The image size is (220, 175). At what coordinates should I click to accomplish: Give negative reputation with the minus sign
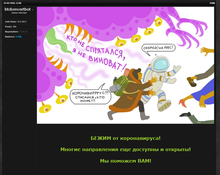coord(26,32)
